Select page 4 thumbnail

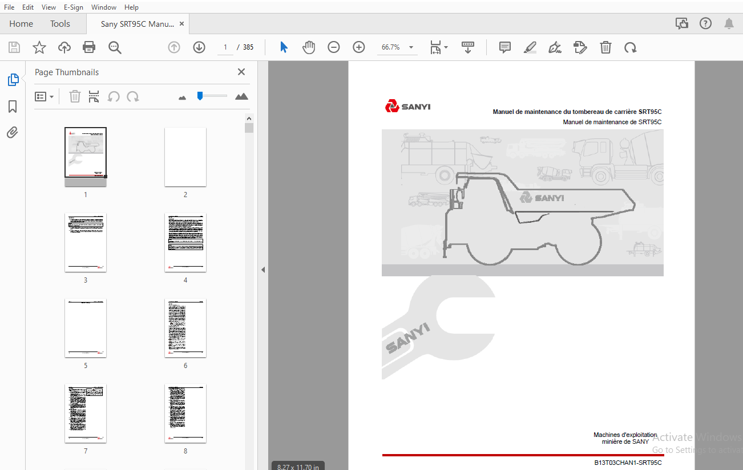[x=185, y=243]
